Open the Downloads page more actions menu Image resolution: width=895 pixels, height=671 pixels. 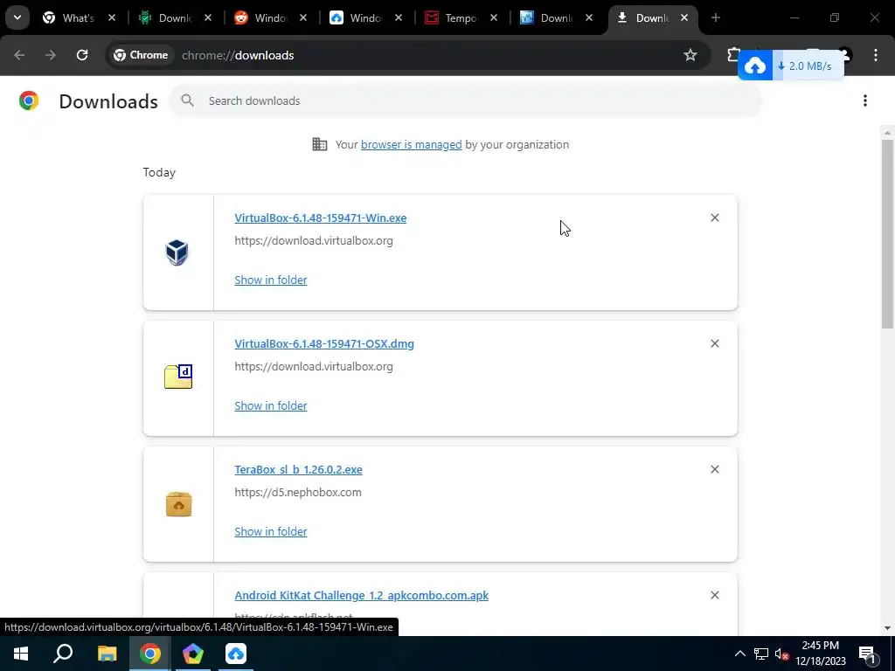pyautogui.click(x=865, y=101)
